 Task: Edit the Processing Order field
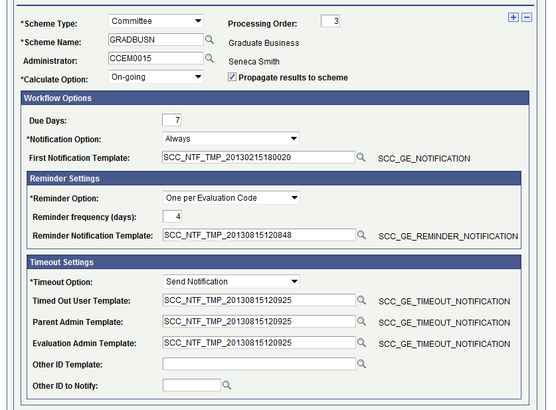(330, 21)
